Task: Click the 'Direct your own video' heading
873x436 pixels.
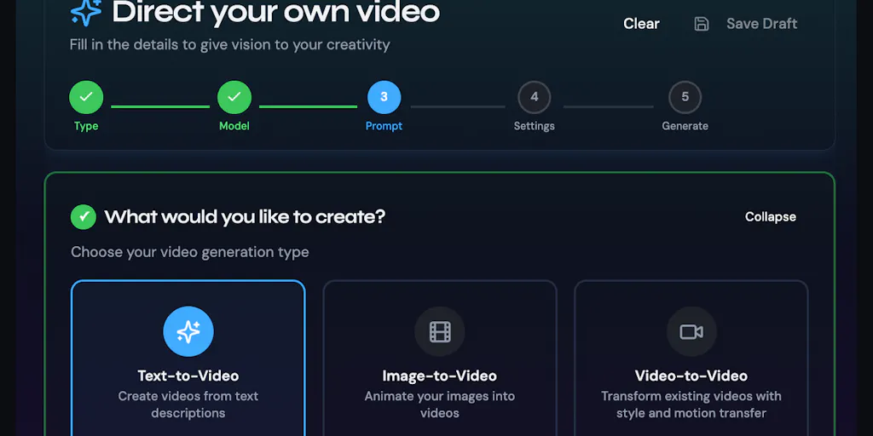Action: 276,12
